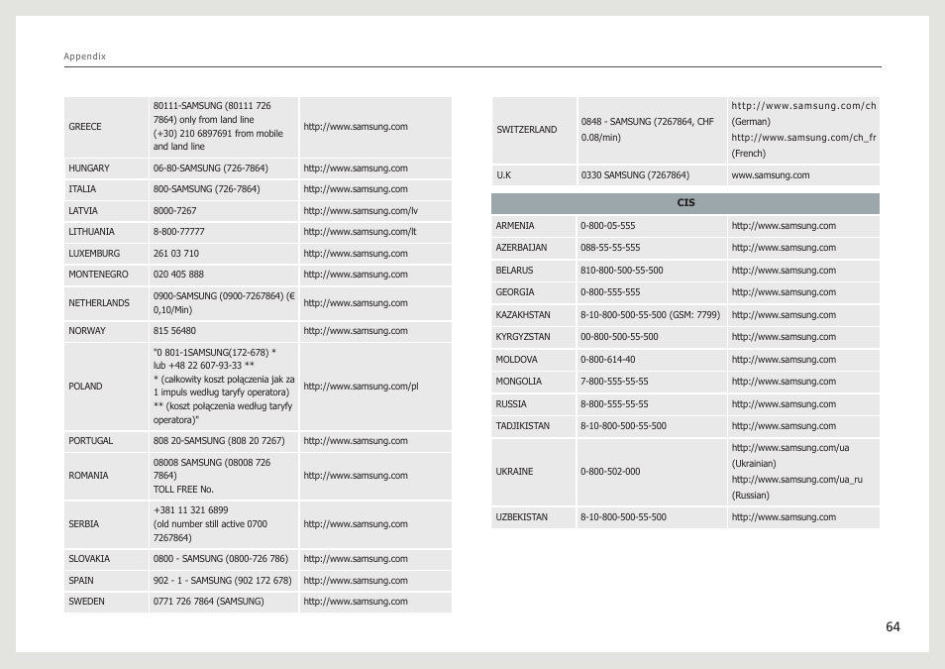Click Kazakhstan phone with GSM: 7799
Image resolution: width=945 pixels, height=669 pixels.
click(650, 315)
